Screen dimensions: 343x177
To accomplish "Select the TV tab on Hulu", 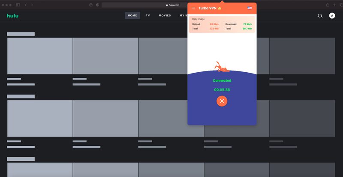I will (148, 15).
